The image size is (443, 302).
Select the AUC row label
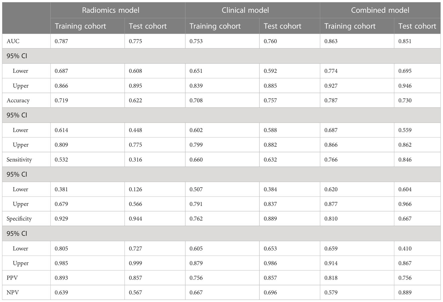pos(13,41)
